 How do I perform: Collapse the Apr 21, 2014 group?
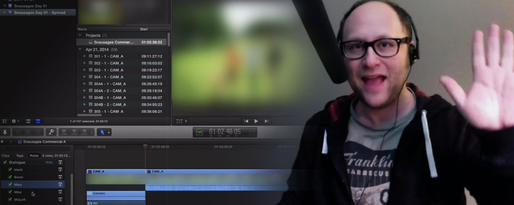point(80,49)
